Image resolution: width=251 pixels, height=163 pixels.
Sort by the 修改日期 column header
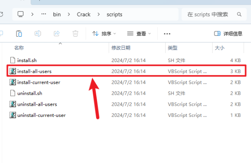pos(121,48)
